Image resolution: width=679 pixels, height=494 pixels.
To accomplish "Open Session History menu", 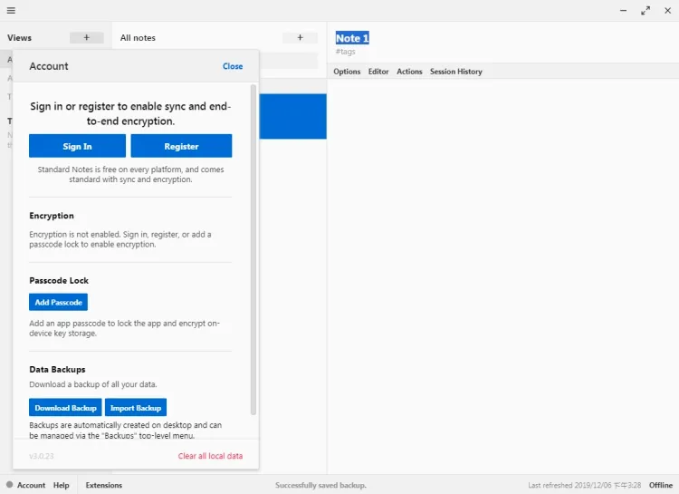I will (456, 72).
